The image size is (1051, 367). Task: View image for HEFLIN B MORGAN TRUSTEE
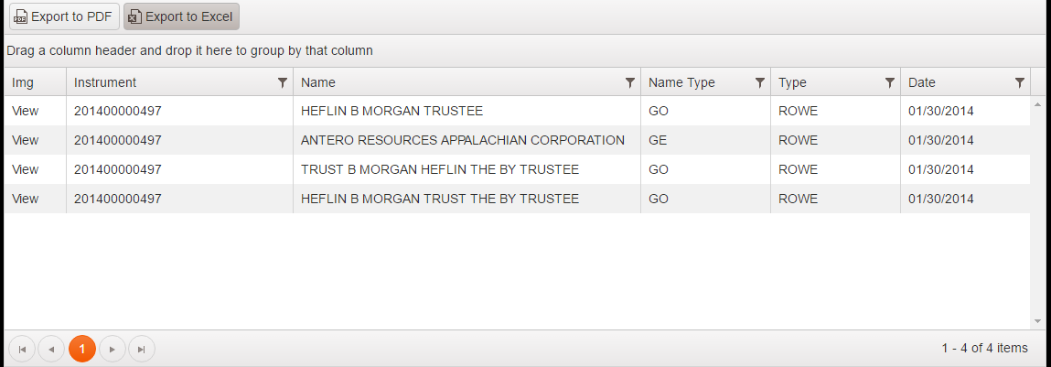[x=26, y=111]
